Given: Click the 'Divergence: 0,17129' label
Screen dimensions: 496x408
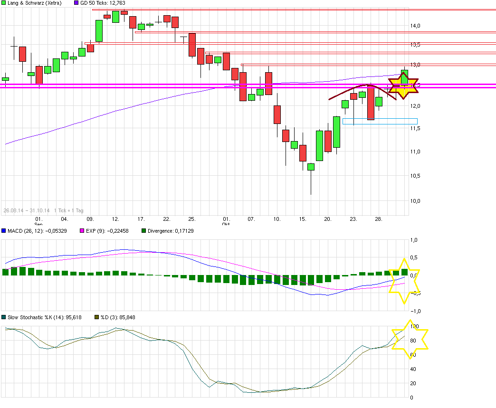Looking at the screenshot, I should click(171, 231).
